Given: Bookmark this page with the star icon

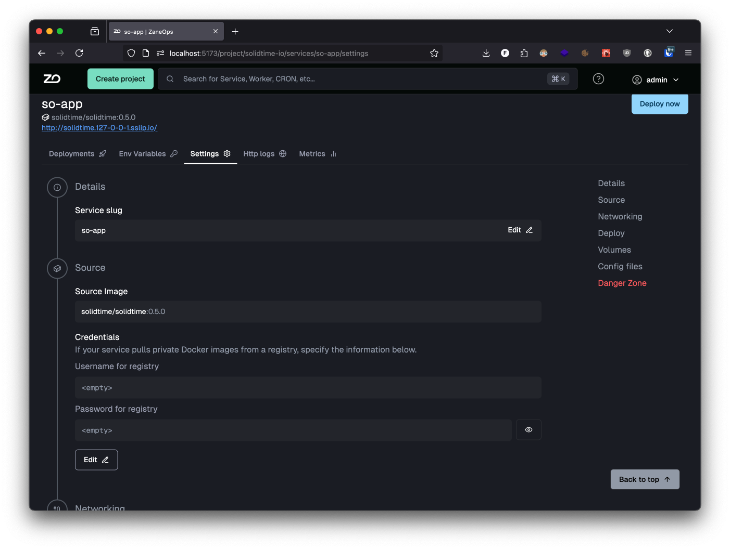Looking at the screenshot, I should pos(434,53).
